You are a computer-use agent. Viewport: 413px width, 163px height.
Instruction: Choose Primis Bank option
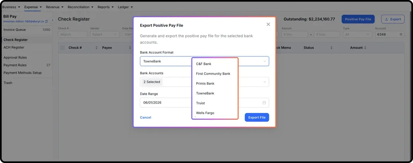[x=215, y=83]
